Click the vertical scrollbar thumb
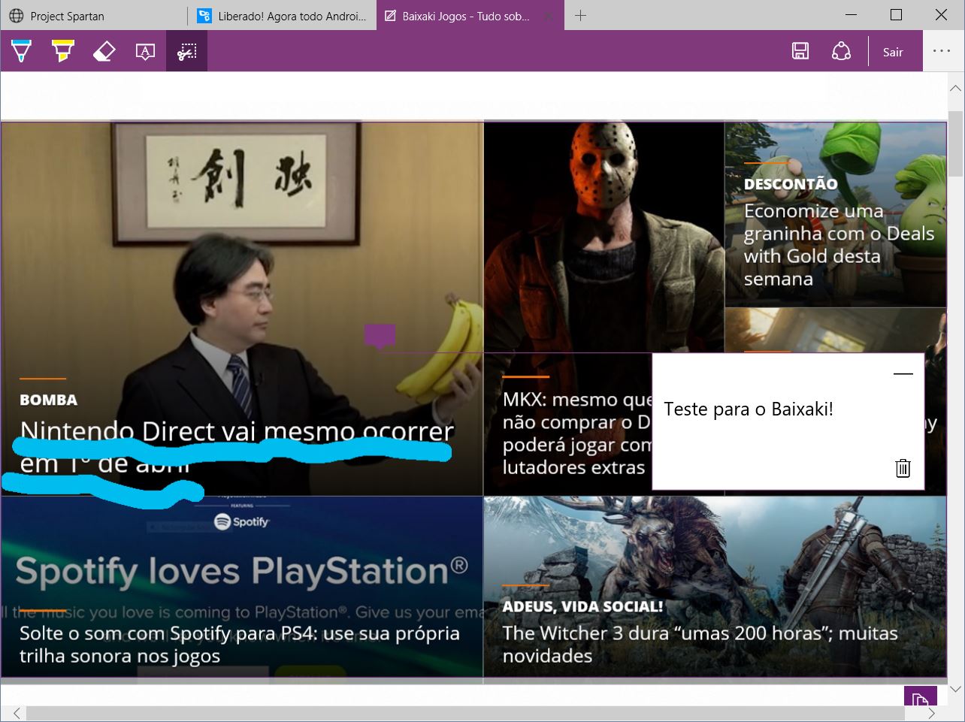This screenshot has width=965, height=722. 955,143
